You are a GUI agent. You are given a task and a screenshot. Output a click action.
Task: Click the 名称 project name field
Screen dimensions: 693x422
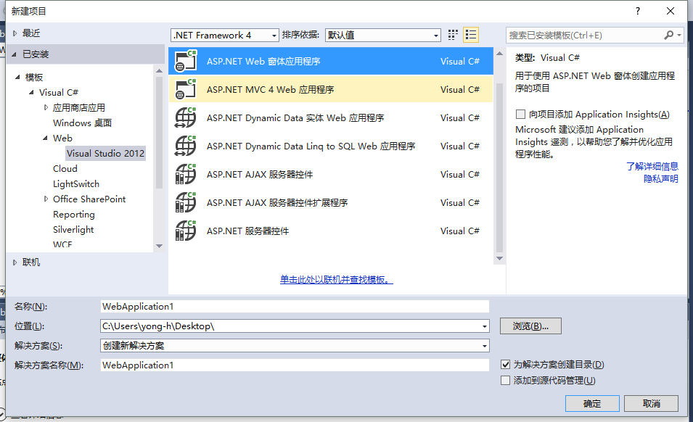tap(295, 306)
